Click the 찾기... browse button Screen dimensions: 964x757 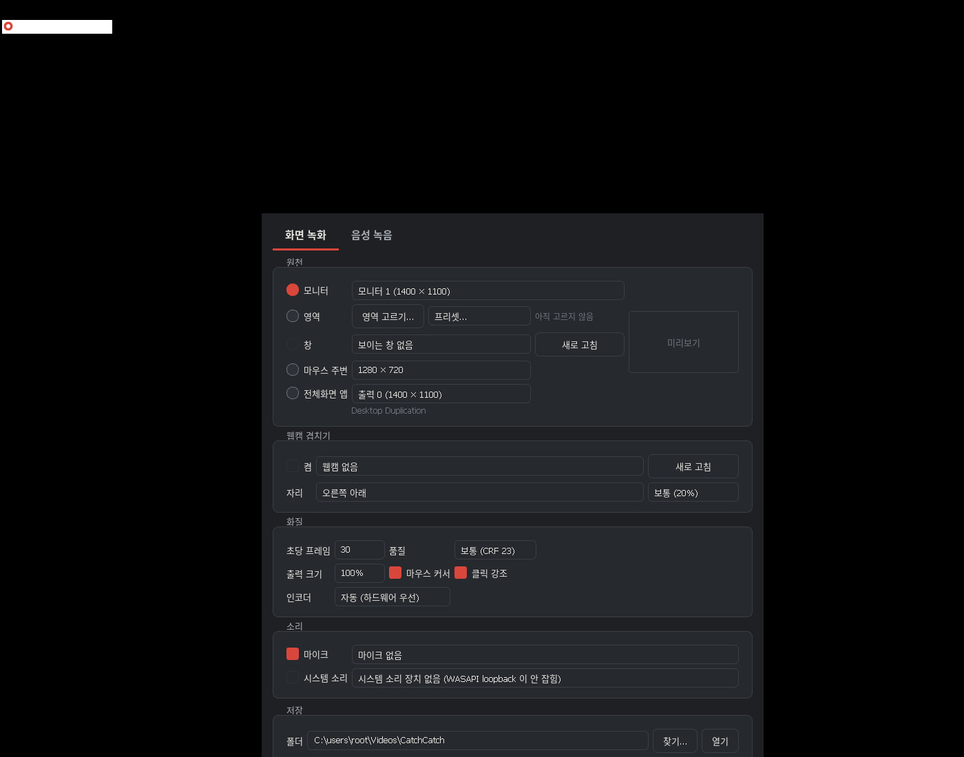[675, 741]
